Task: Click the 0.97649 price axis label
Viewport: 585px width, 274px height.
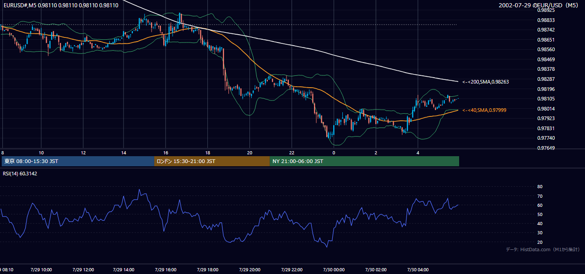Action: point(546,148)
